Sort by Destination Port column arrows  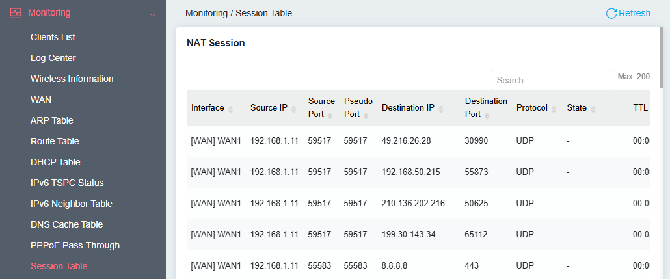tap(487, 115)
